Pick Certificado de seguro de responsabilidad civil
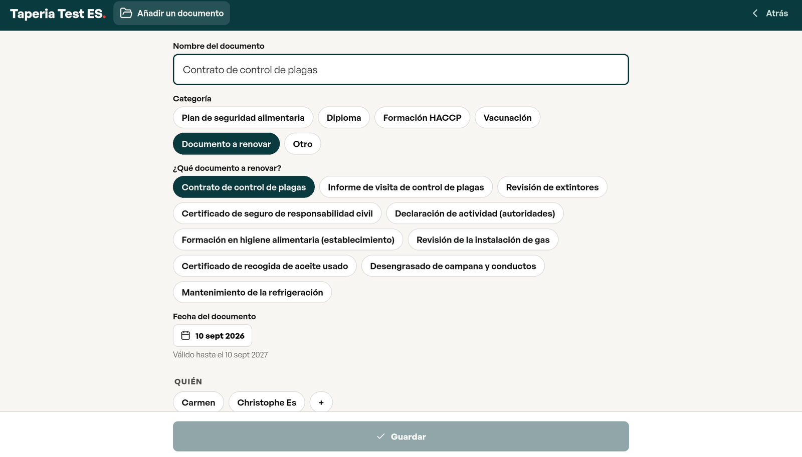802x457 pixels. tap(277, 213)
